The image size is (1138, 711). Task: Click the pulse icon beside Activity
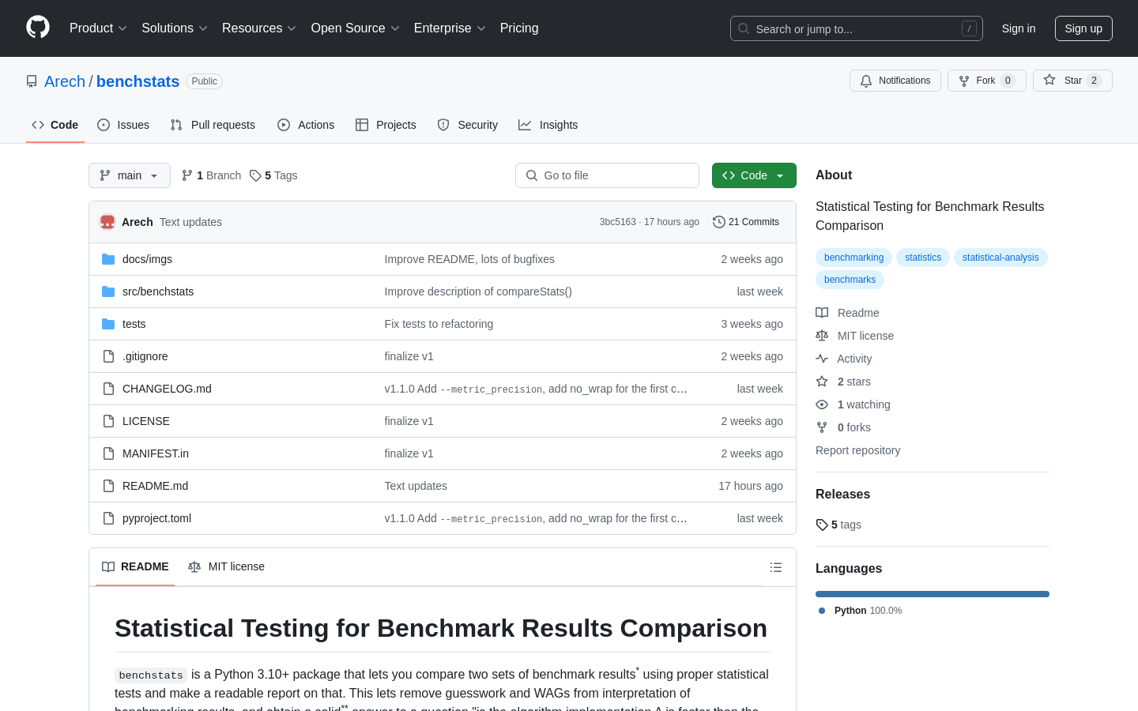(822, 359)
